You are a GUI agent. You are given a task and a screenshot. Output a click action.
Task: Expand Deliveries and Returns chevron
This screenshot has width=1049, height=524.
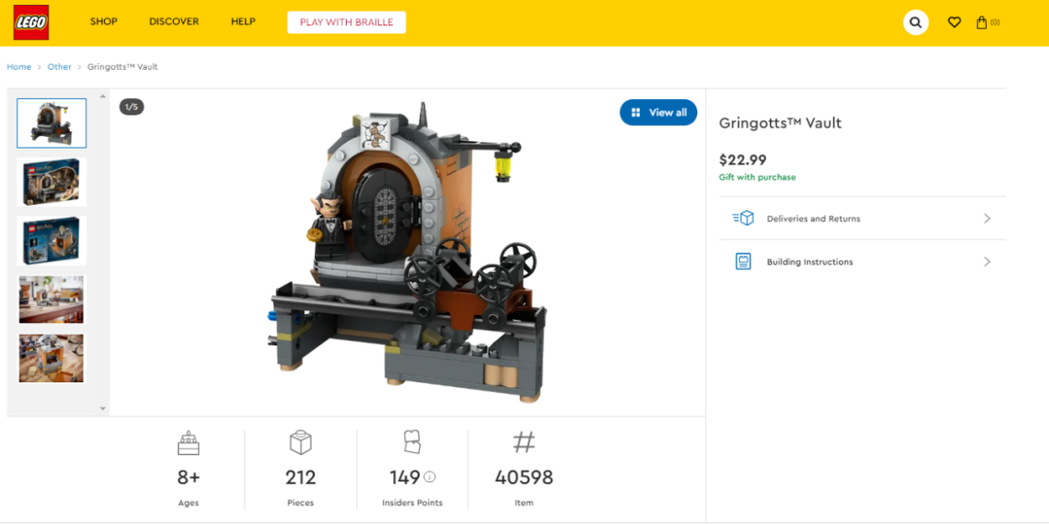click(987, 218)
